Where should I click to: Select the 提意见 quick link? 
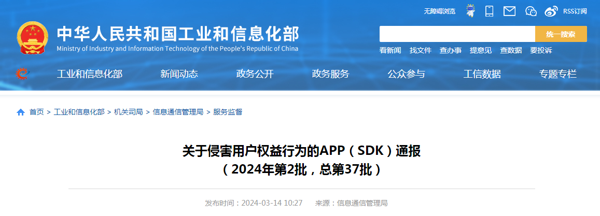tap(481, 50)
